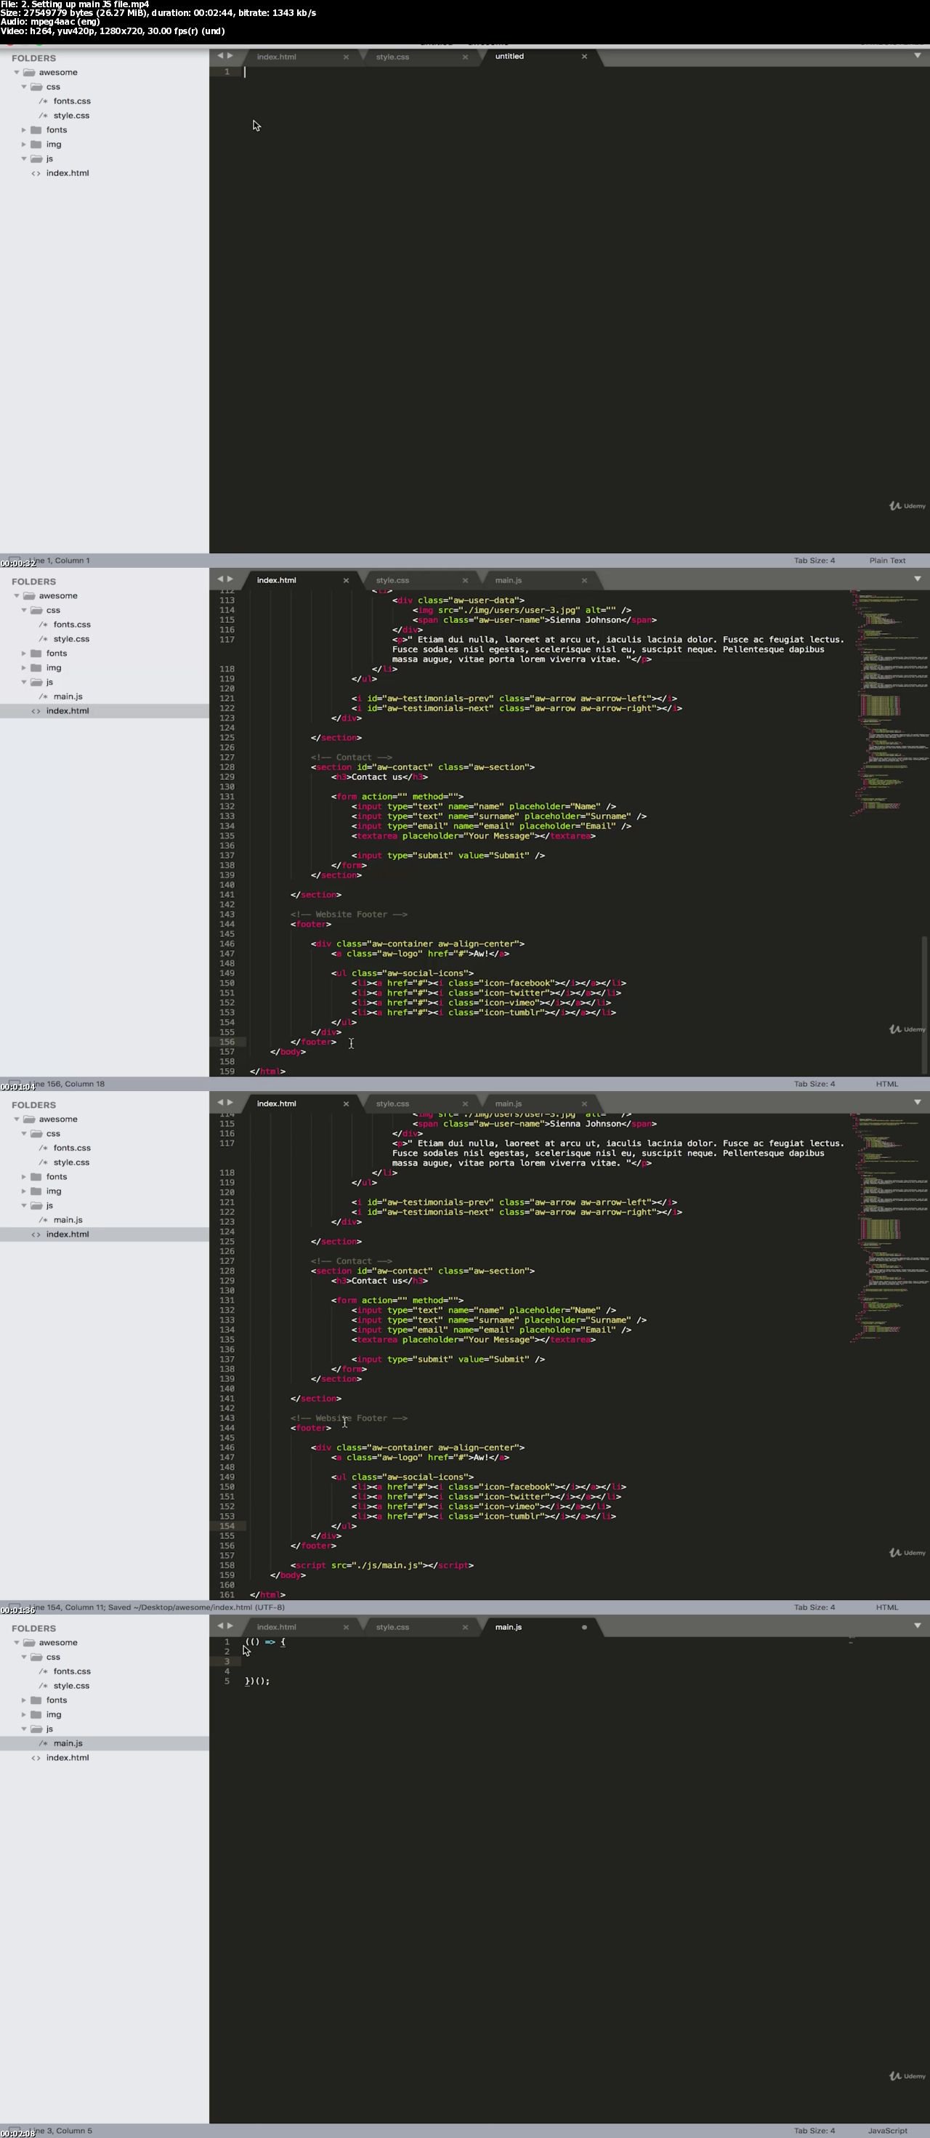Click the index.html file icon in the 00:00:32 sidebar
This screenshot has height=2138, width=930.
(36, 174)
